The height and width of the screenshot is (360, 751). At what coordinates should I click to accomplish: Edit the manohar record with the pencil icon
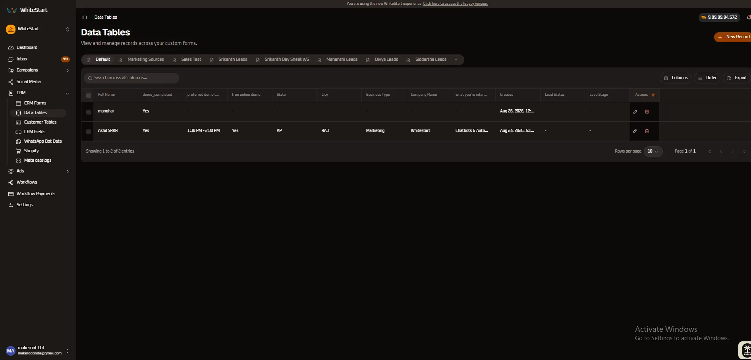(635, 112)
